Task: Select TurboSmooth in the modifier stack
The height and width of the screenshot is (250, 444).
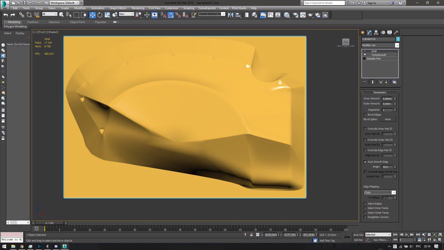Action: coord(379,55)
